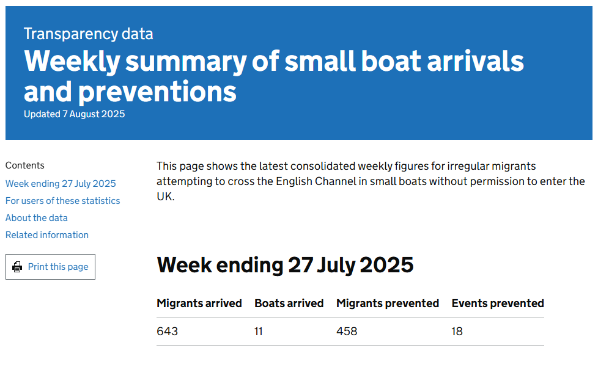
Task: Select the Migrants arrived column header
Action: tap(199, 303)
